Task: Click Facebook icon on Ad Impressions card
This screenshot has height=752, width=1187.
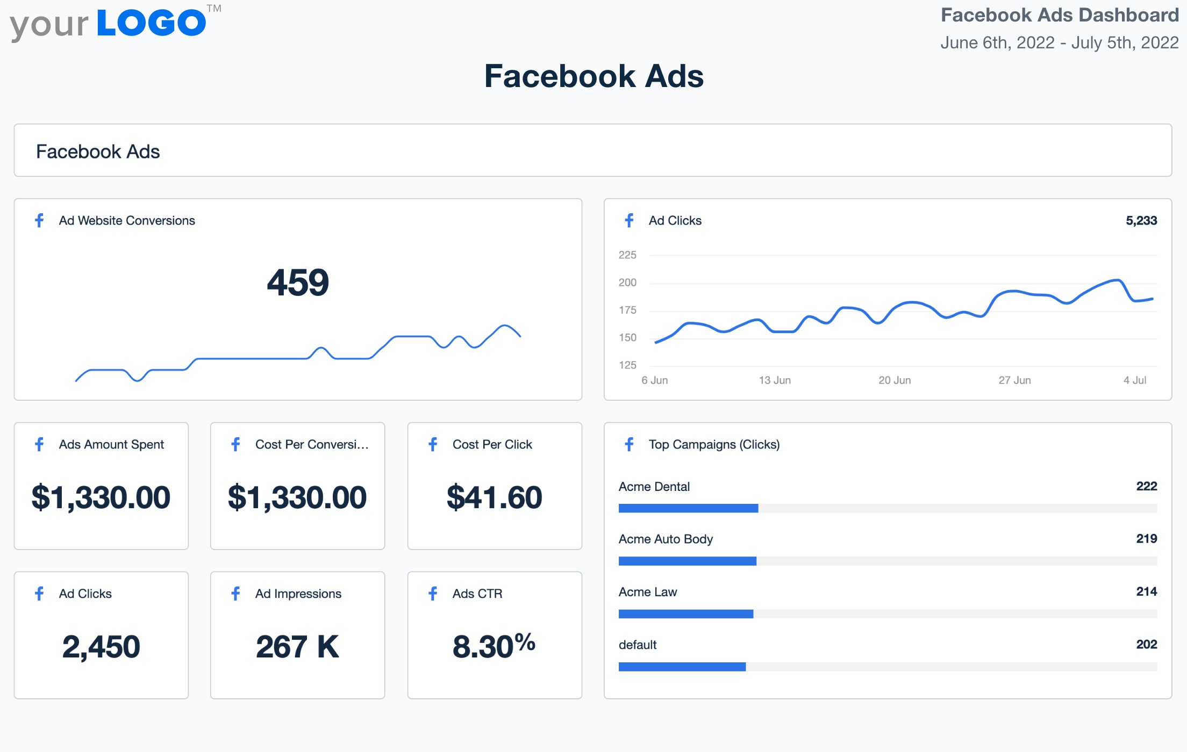Action: click(x=235, y=594)
